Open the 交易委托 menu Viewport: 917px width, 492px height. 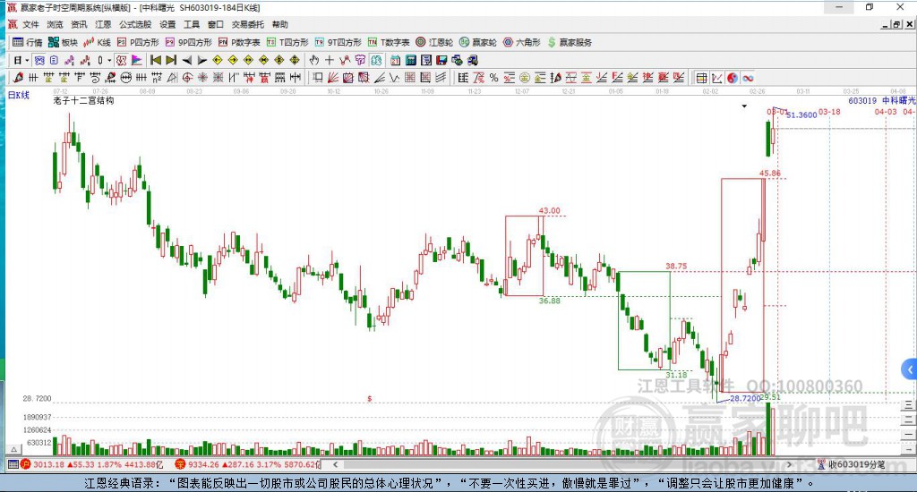pyautogui.click(x=248, y=24)
